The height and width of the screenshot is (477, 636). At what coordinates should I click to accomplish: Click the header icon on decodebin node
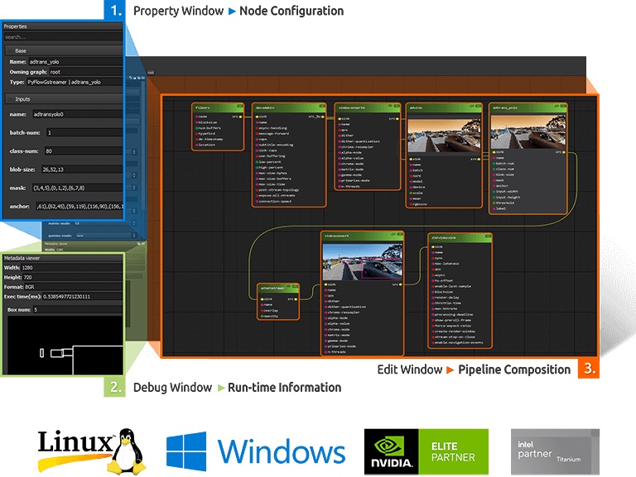[x=321, y=107]
